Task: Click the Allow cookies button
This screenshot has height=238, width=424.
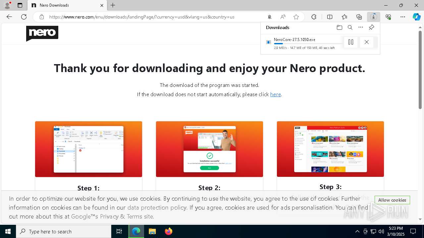Action: point(392,200)
